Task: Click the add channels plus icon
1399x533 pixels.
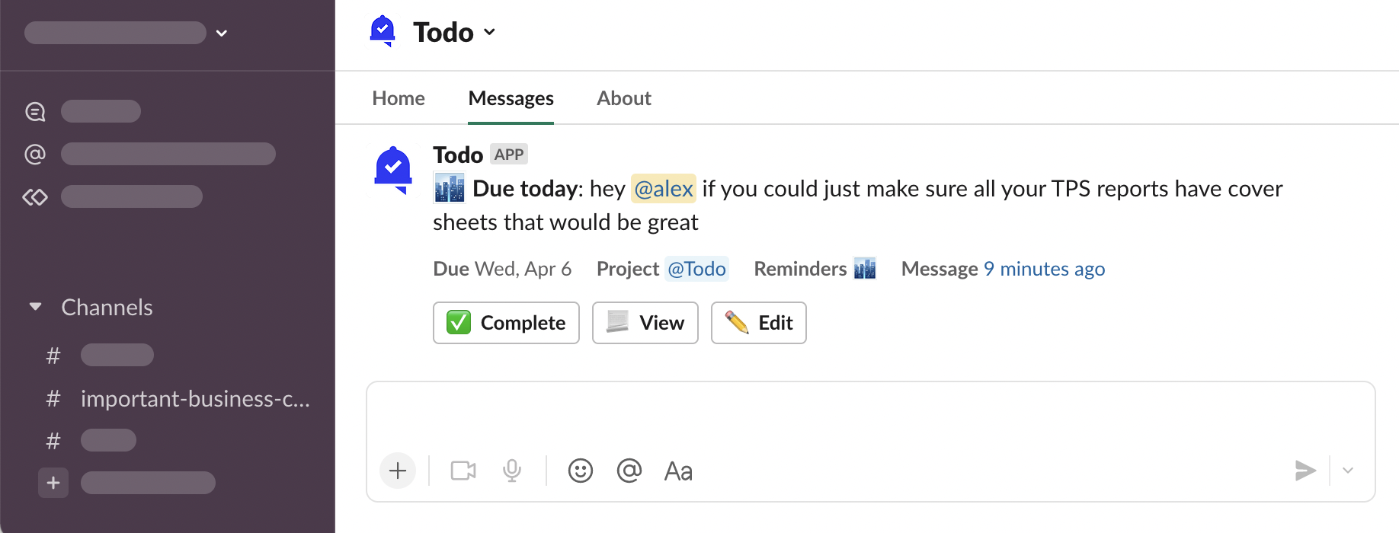Action: point(53,483)
